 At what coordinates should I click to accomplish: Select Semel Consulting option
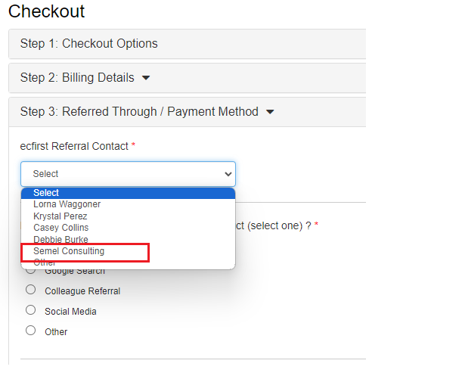(129, 251)
